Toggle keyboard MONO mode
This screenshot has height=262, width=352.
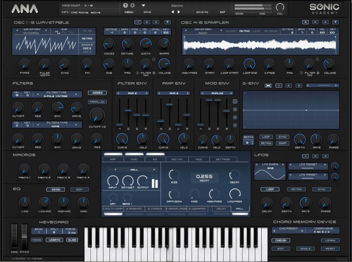[x=37, y=240]
